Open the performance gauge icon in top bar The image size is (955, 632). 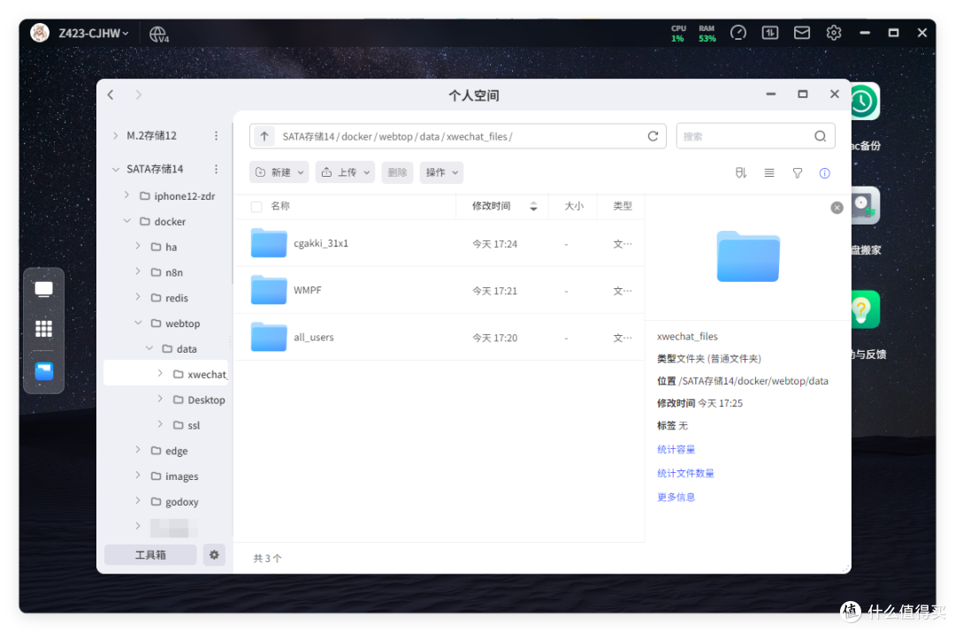(738, 33)
